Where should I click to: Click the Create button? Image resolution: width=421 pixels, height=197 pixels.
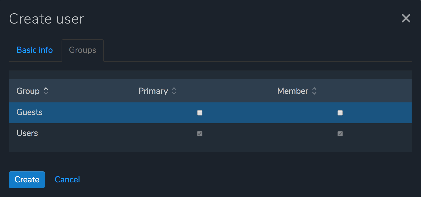27,179
